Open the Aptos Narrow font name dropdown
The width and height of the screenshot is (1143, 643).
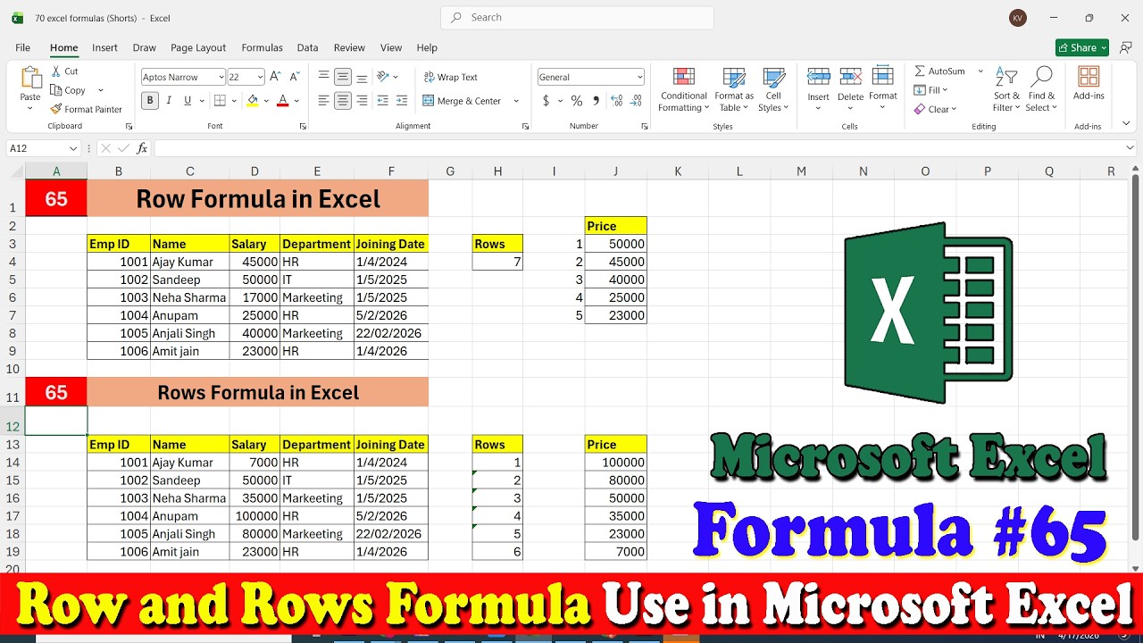tap(220, 77)
